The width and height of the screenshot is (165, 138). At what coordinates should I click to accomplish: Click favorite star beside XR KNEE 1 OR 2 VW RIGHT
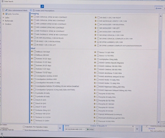click(x=96, y=17)
